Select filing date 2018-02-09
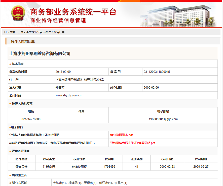Viewport: 223px width, 186px height. coord(63,72)
